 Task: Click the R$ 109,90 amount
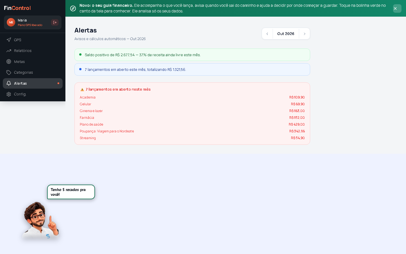297,97
